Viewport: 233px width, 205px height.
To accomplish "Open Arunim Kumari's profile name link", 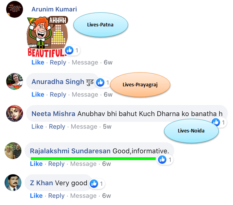I will 54,9.
